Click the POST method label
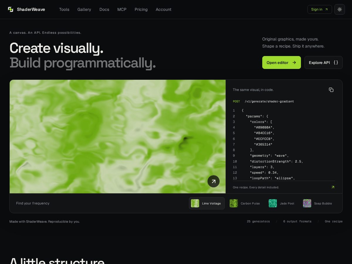Viewport: 352px width, 264px height. pyautogui.click(x=236, y=101)
